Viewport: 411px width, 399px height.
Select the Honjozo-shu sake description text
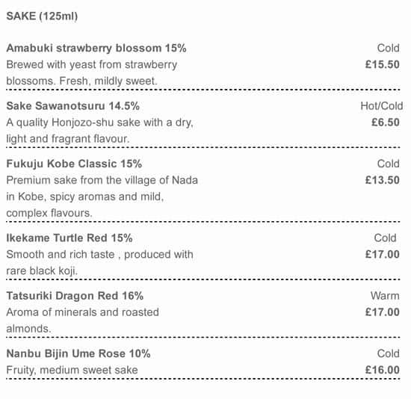tap(99, 131)
